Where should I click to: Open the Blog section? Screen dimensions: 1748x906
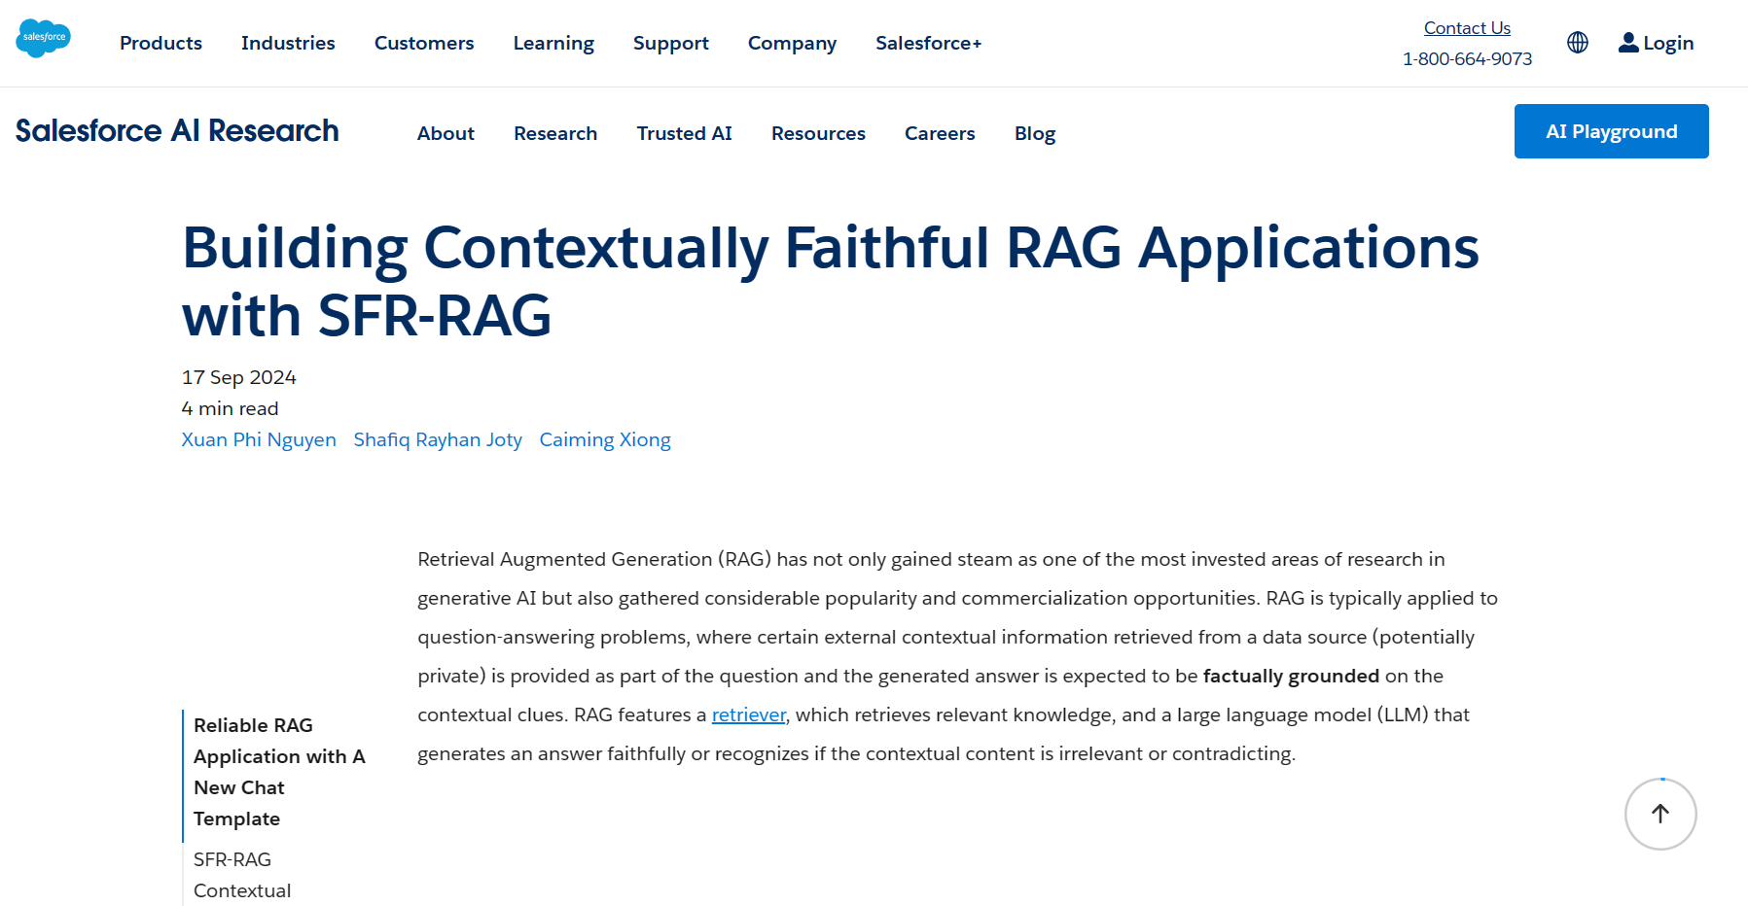1034,133
